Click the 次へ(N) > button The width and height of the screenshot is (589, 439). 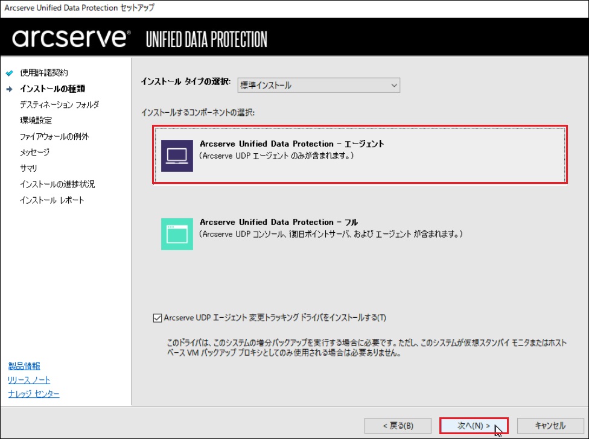(x=474, y=426)
